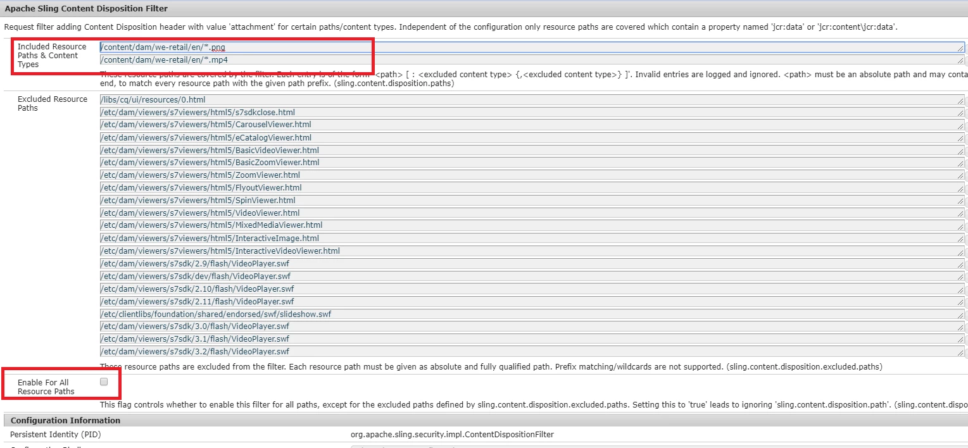This screenshot has height=448, width=968.
Task: Select the s7sdk/2.10/flash/VideoPlayer.swf path field
Action: [532, 289]
